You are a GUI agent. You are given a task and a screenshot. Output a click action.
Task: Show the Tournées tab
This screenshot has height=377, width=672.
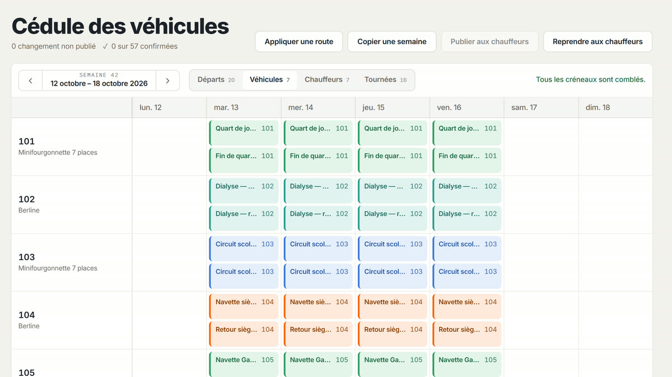385,80
